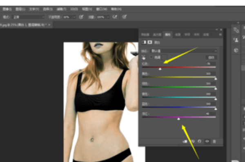Enable the 色调 tint checkbox
245x162 pixels.
click(x=151, y=57)
